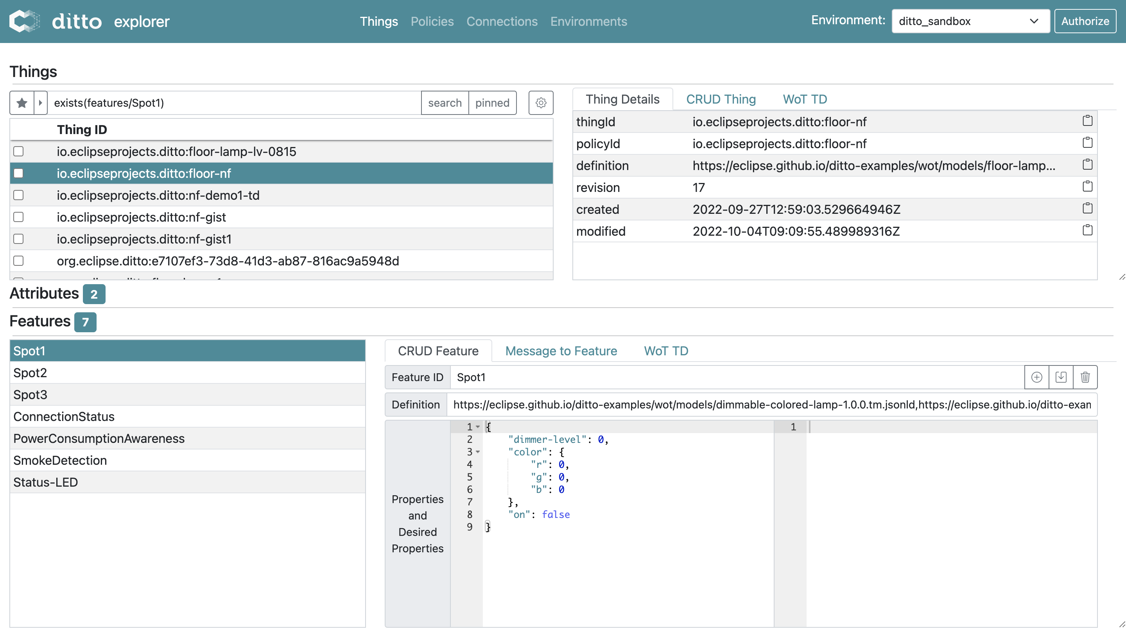Click the Authorize button

click(x=1085, y=21)
